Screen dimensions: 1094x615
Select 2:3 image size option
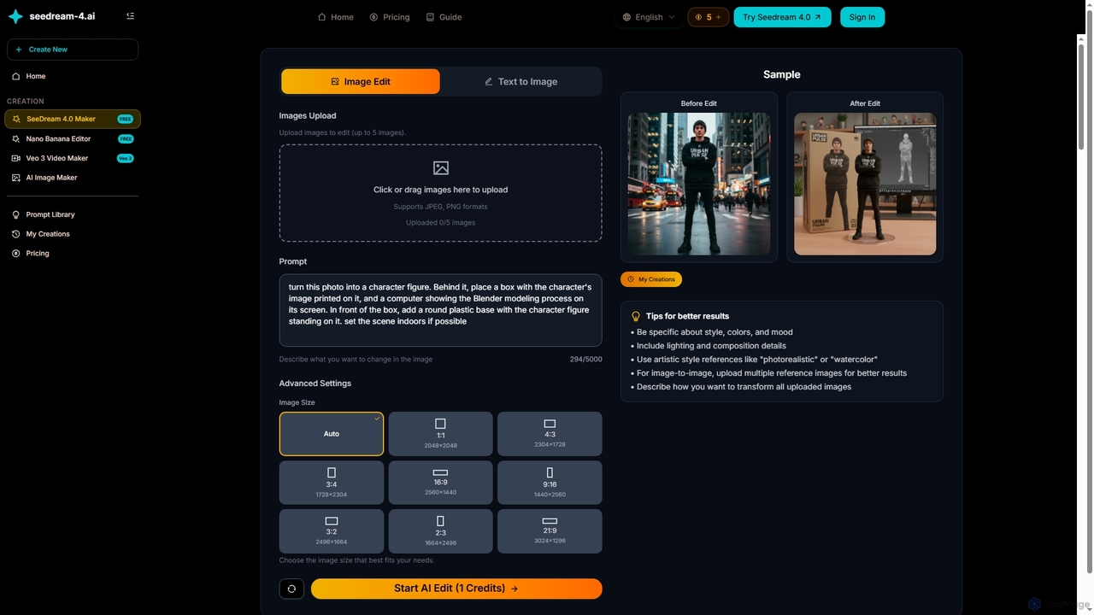coord(440,531)
